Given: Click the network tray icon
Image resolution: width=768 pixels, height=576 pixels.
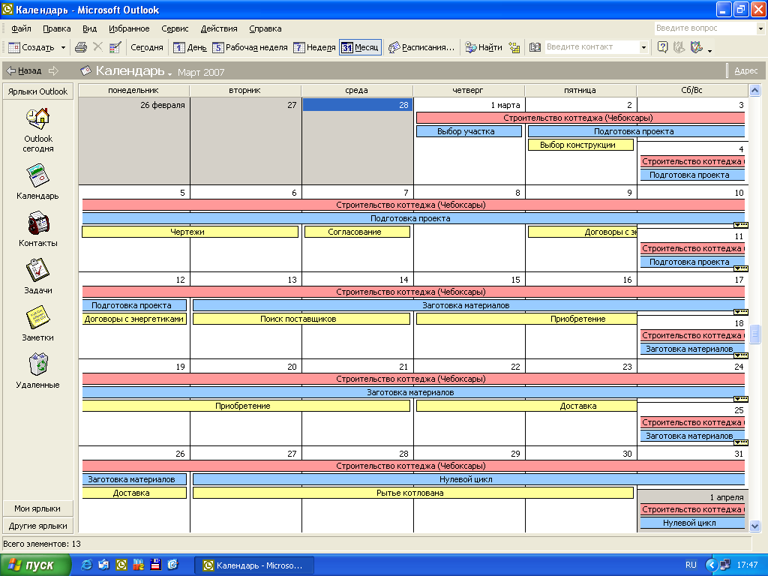Looking at the screenshot, I should (725, 565).
